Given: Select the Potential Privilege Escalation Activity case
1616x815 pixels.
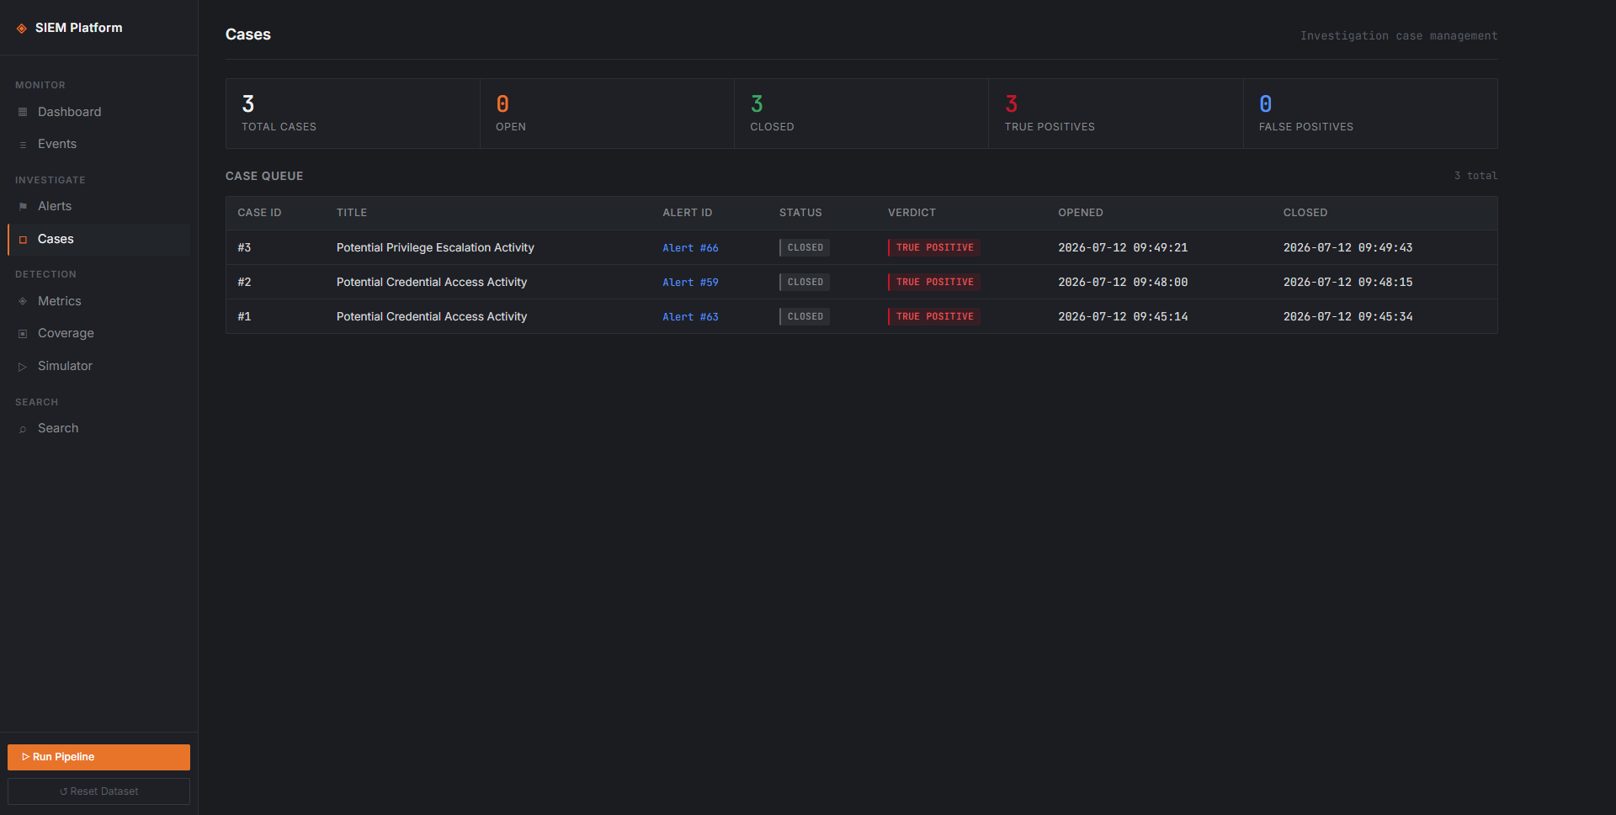Looking at the screenshot, I should 435,247.
